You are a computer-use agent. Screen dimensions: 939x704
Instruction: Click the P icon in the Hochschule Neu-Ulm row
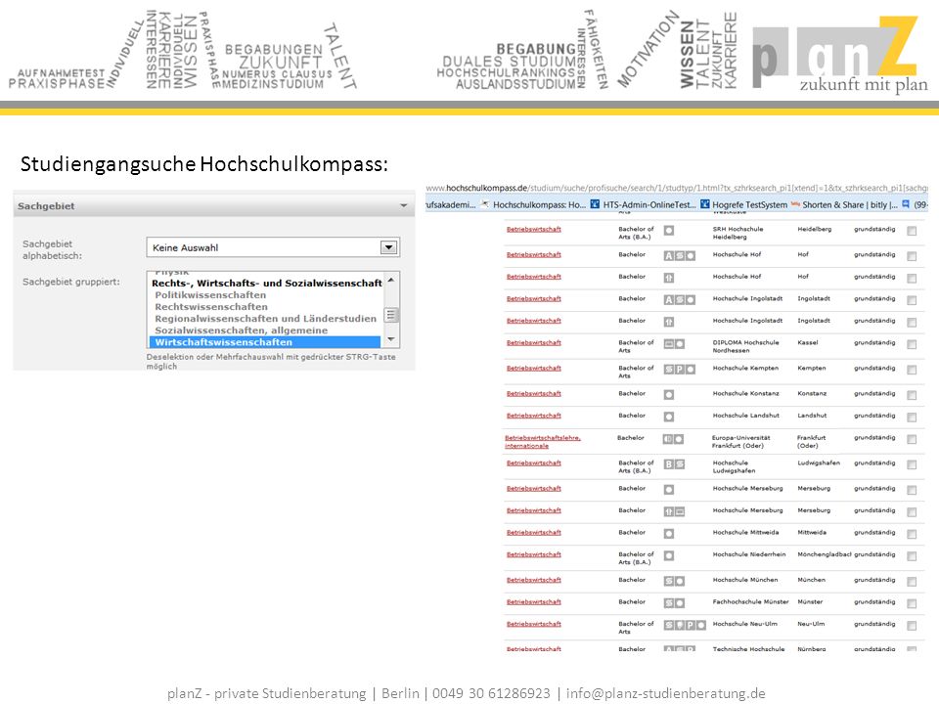pos(691,625)
